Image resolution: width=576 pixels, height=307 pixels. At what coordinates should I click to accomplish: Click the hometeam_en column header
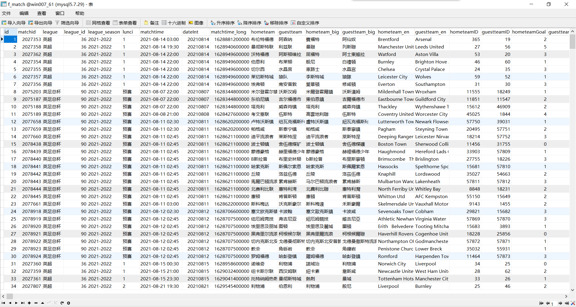coord(395,32)
